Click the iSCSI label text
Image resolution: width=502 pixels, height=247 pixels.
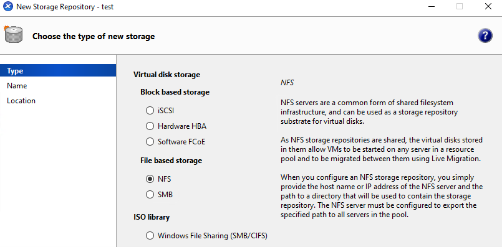(166, 111)
